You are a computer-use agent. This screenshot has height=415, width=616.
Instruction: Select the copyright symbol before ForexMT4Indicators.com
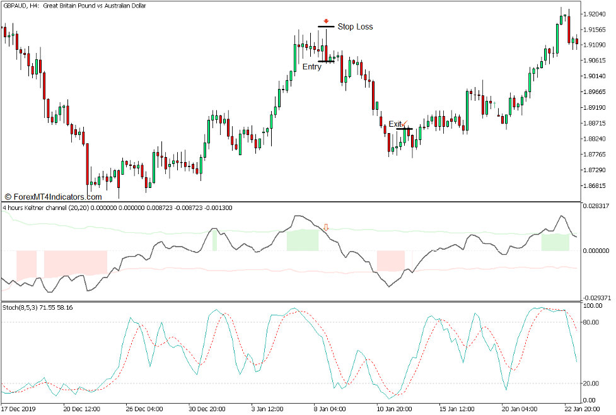pos(9,195)
